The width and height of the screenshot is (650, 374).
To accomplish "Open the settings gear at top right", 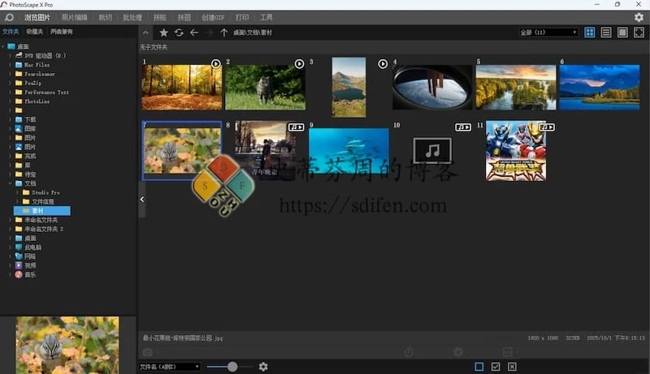I will coord(639,17).
